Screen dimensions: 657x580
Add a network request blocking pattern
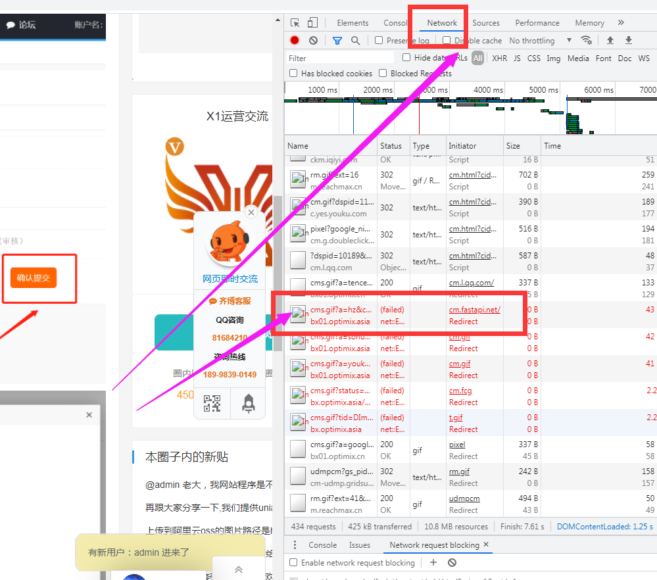pos(433,562)
